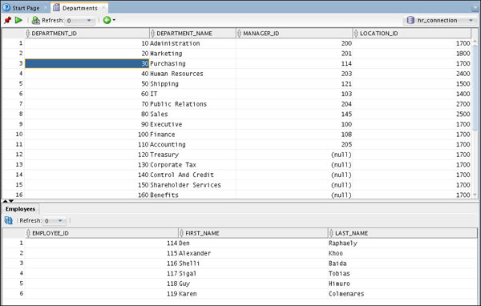This screenshot has width=481, height=306.
Task: Click the Start Page help icon
Action: [6, 8]
